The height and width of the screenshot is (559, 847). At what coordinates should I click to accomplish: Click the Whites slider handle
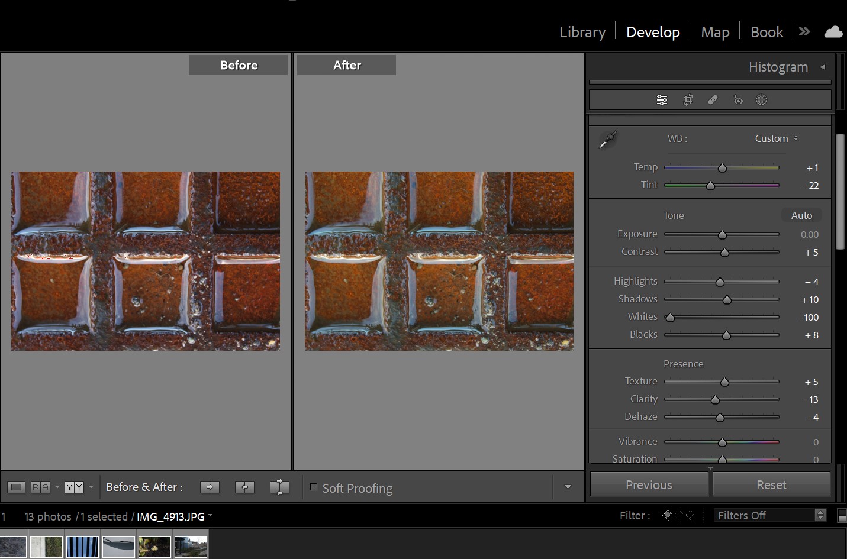[670, 318]
